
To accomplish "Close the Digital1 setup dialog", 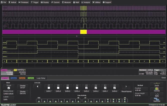I will (163, 78).
